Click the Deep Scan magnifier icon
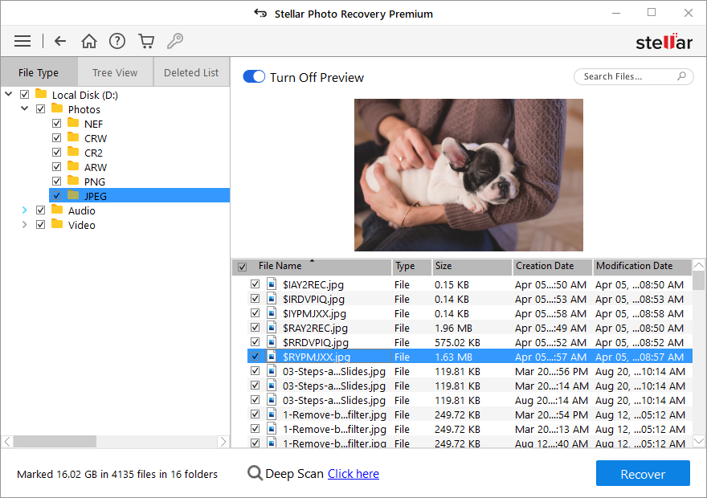Screen dimensions: 707x498 pos(255,473)
